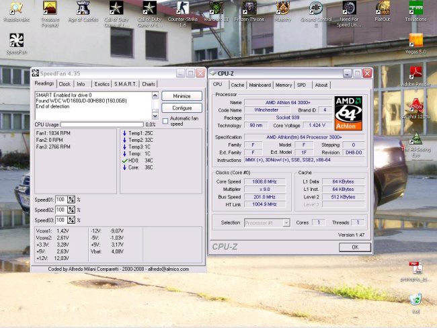The image size is (437, 328).
Task: Click the HT Link 1004.9 MHz value
Action: tap(264, 204)
